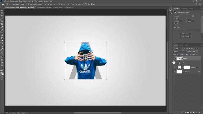Toggle Quick Mask mode icon
This screenshot has height=114, width=203.
pos(2,77)
